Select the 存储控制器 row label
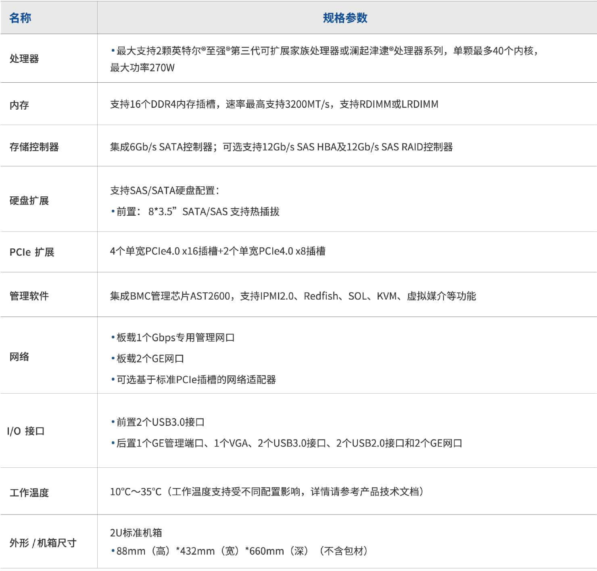The width and height of the screenshot is (597, 571). pyautogui.click(x=34, y=147)
